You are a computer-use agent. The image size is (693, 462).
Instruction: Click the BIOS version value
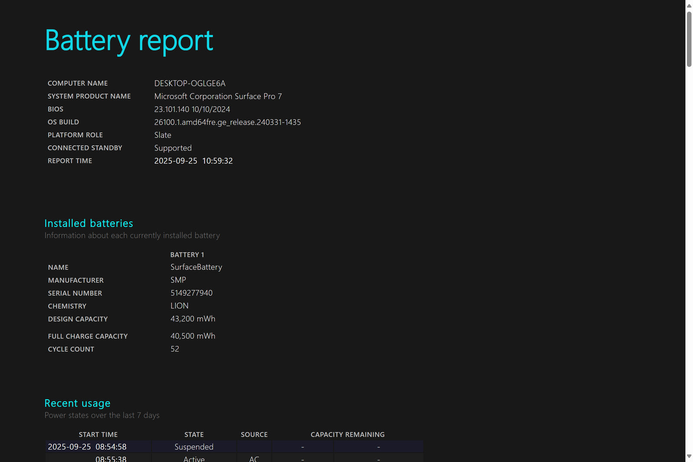(192, 109)
